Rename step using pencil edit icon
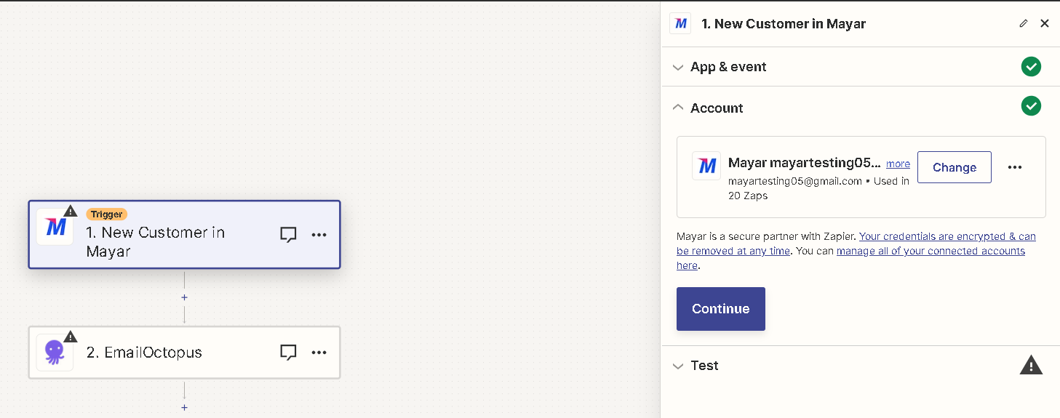The height and width of the screenshot is (418, 1060). coord(1024,23)
